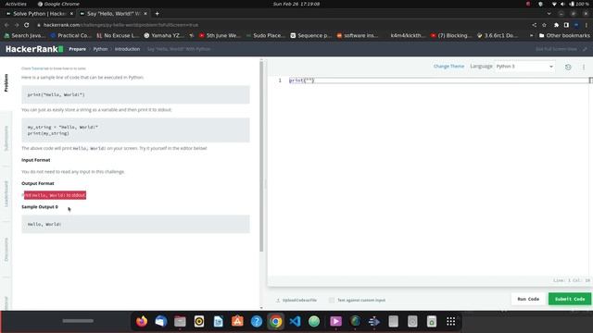Image resolution: width=593 pixels, height=333 pixels.
Task: Click the Wi-Fi icon in top bar
Action: coord(554,4)
